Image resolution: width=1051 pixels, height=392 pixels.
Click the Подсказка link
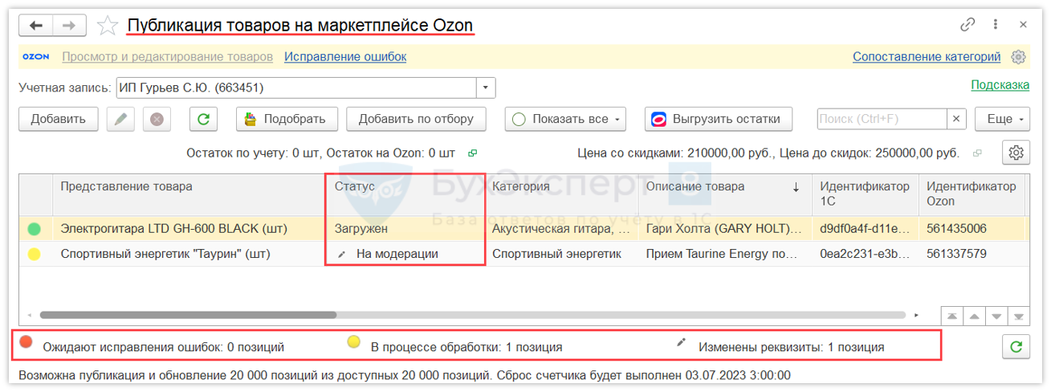click(x=1000, y=84)
